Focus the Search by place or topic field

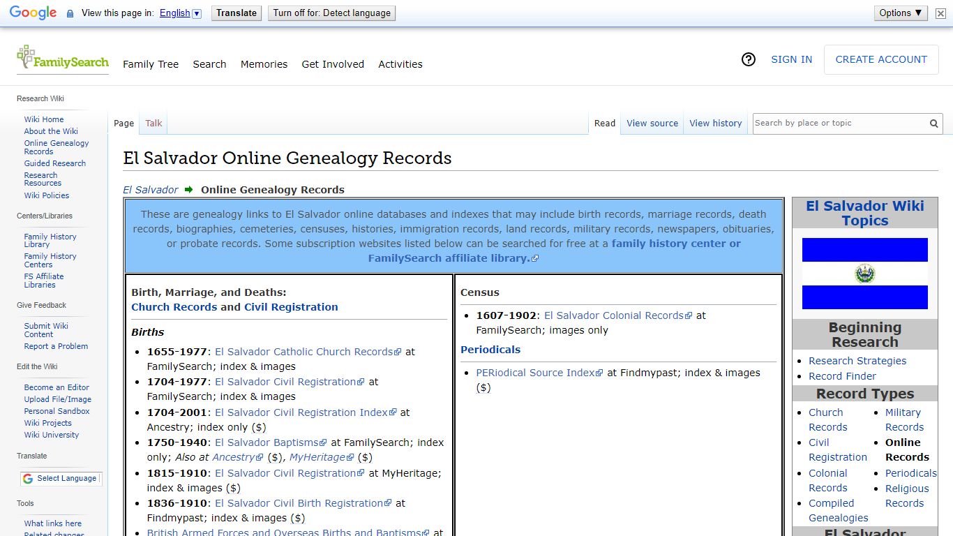(x=840, y=124)
